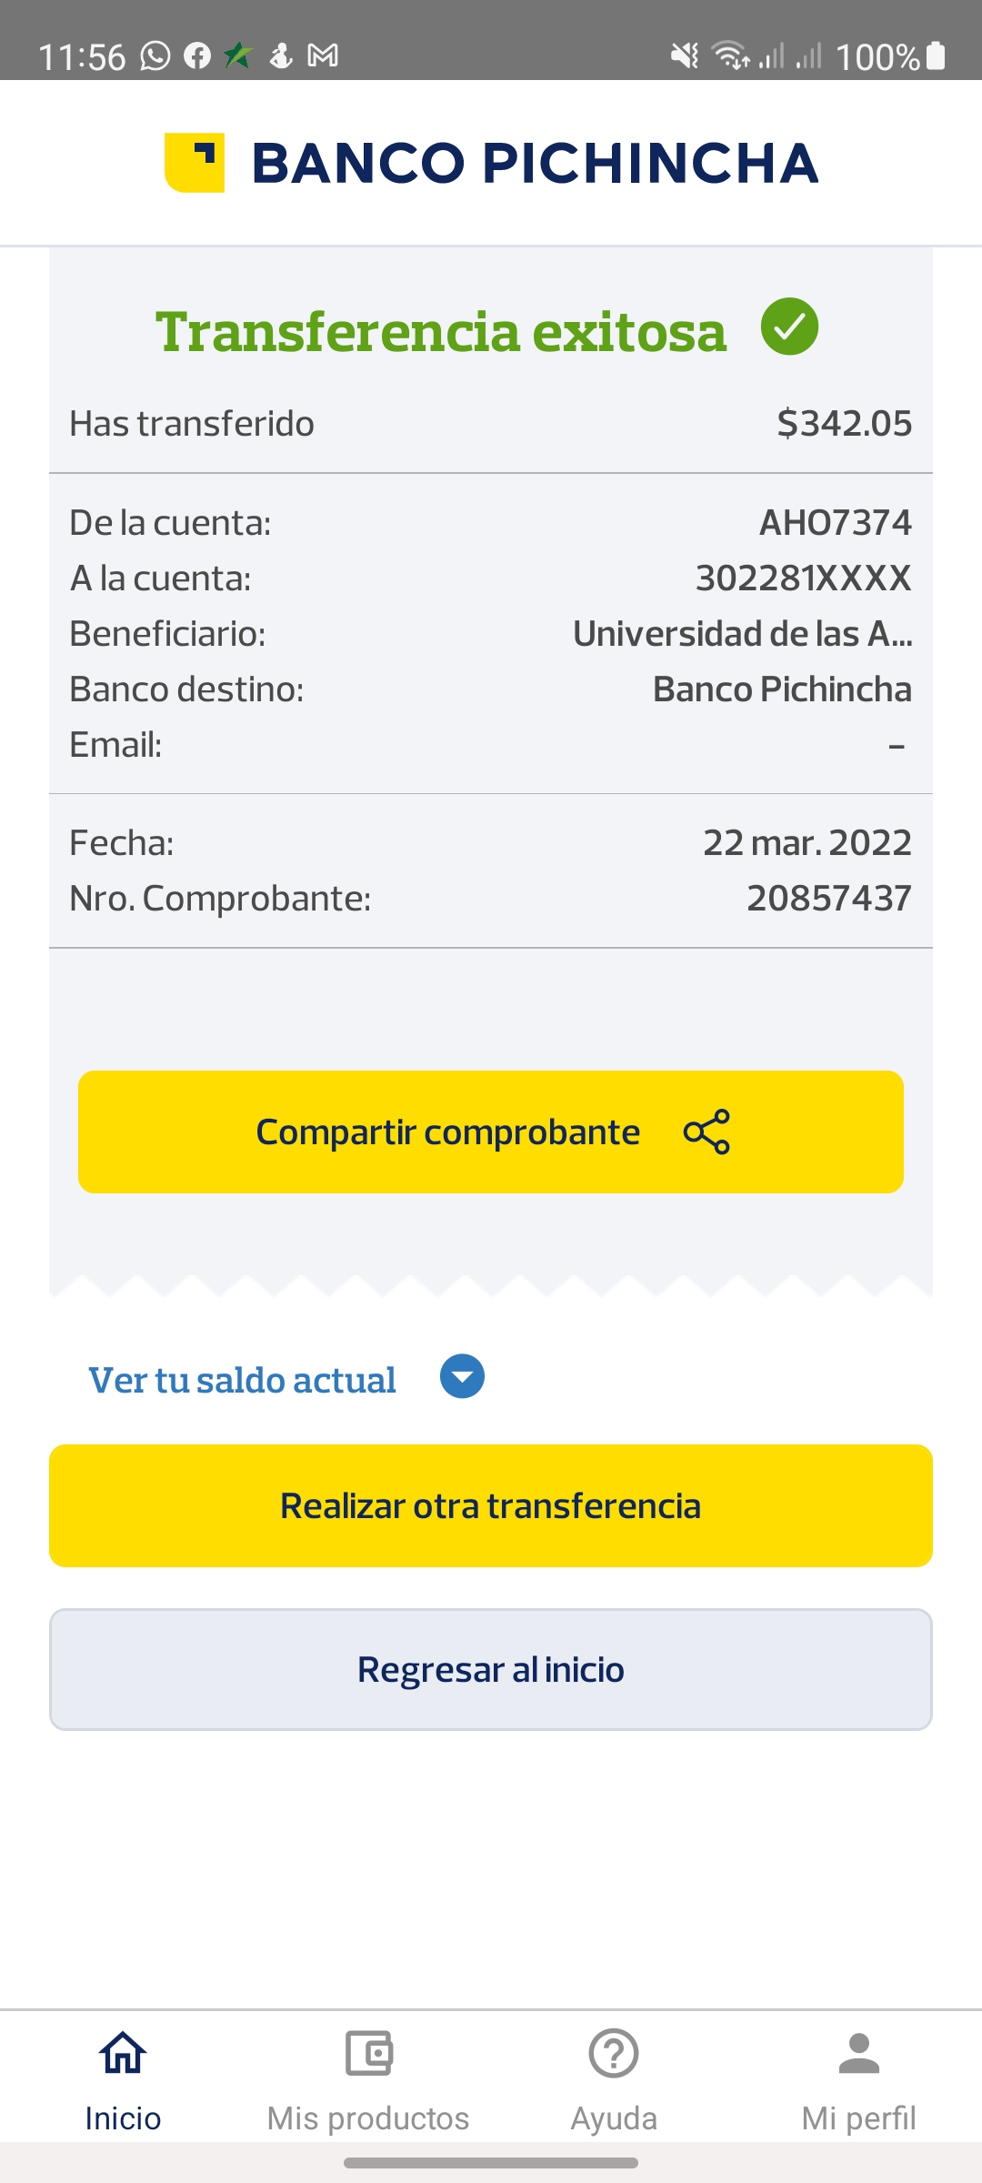982x2183 pixels.
Task: Tap the Banco Pichincha yellow logo icon
Action: coord(195,163)
